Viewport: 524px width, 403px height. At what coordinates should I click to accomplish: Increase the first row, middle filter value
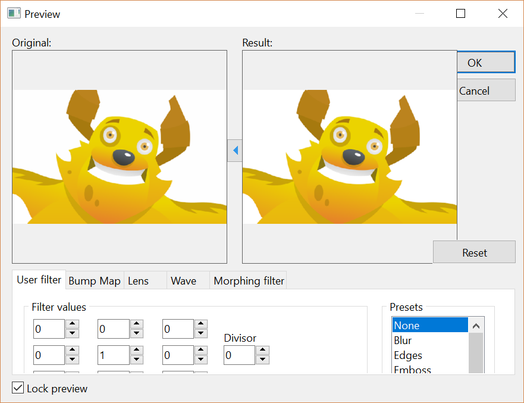coord(136,324)
